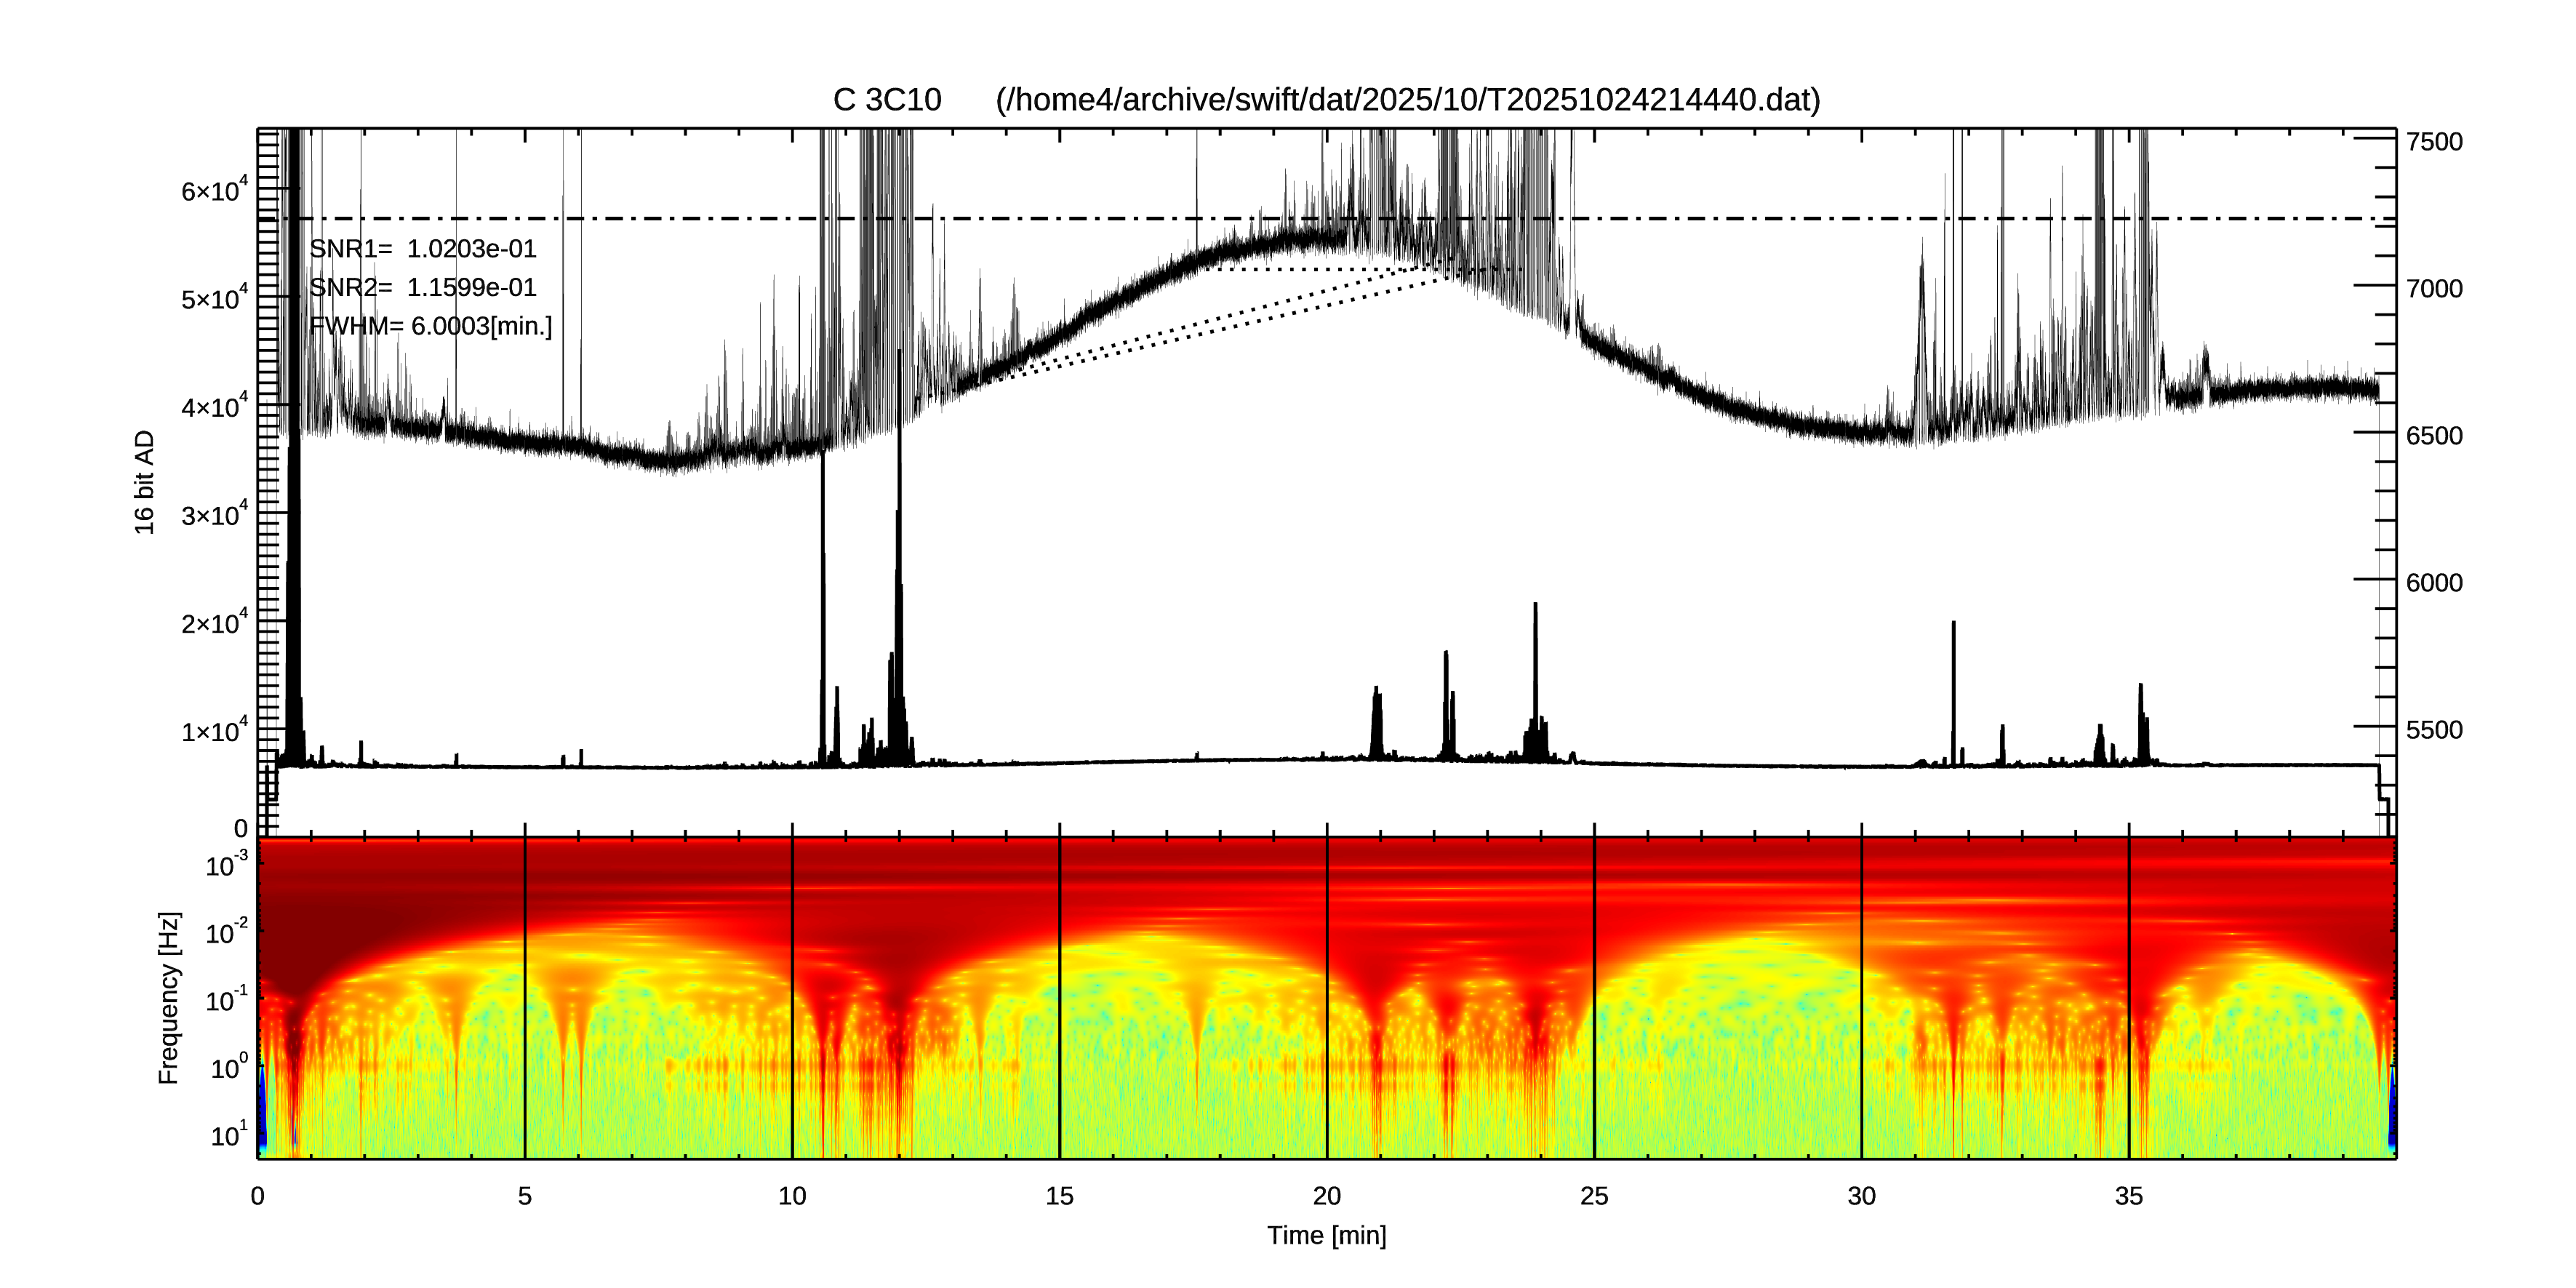Click the 5-minute vertical marker in the spectrogram
The height and width of the screenshot is (1288, 2576).
(x=525, y=1000)
